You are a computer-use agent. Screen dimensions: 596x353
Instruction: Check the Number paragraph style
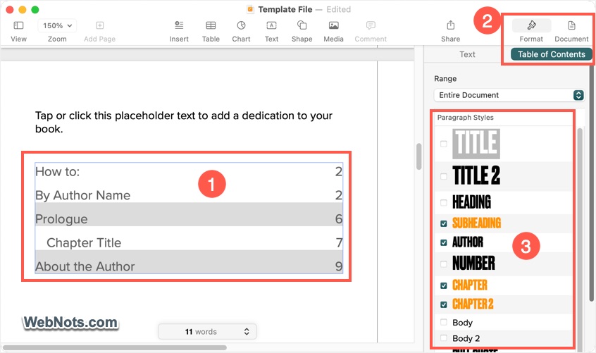click(444, 264)
